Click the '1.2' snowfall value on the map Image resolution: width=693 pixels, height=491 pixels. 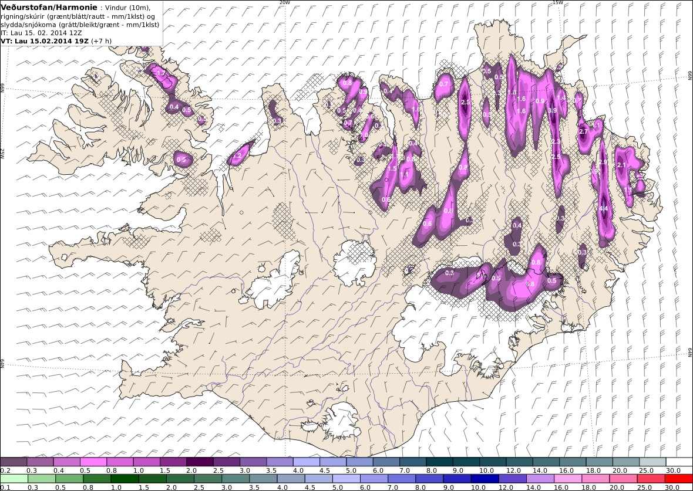pos(237,156)
